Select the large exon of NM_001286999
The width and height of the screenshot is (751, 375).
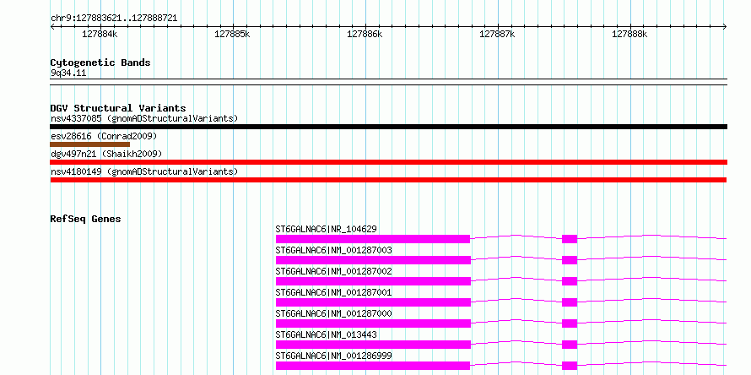(x=373, y=366)
